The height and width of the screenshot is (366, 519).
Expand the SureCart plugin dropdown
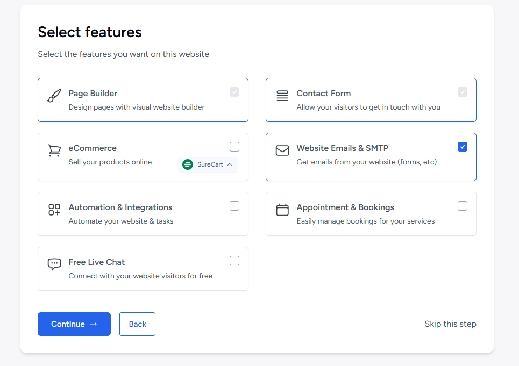point(230,164)
